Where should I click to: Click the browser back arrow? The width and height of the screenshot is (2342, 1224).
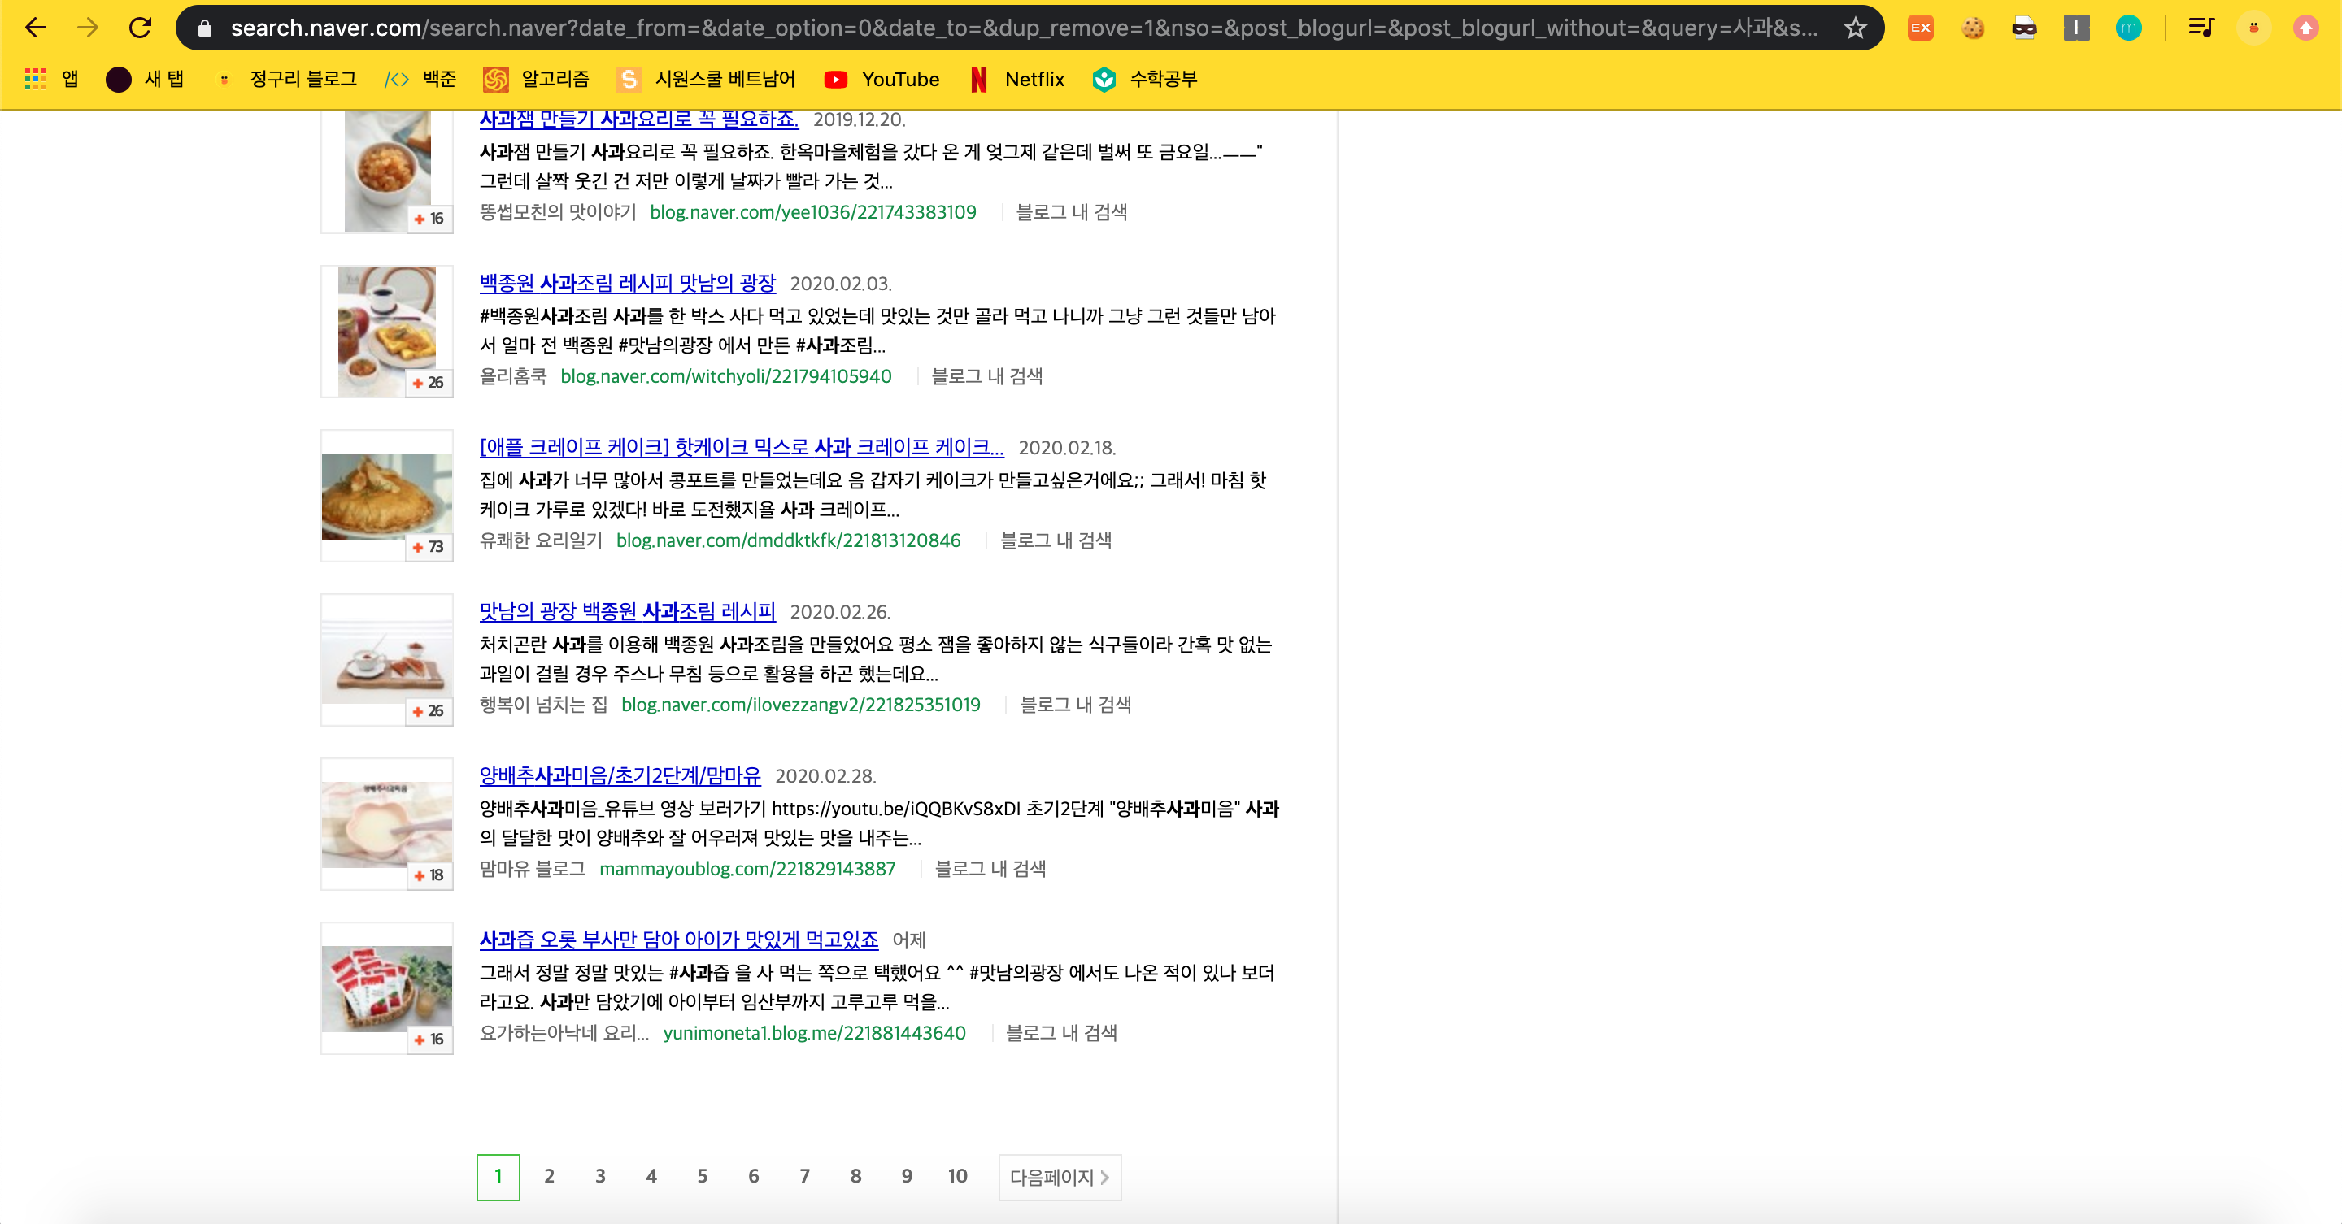[x=36, y=28]
